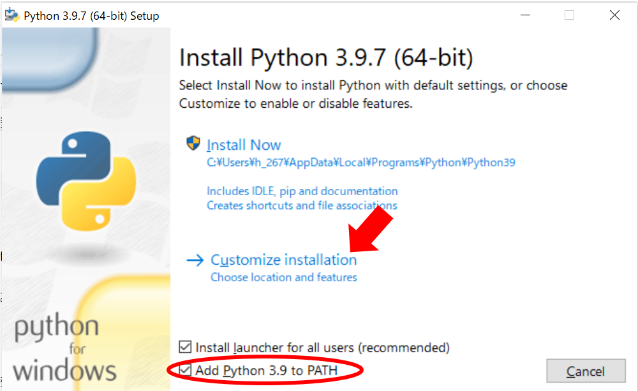Click 'Choose location and features' subtext
Viewport: 638px width, 391px height.
(283, 277)
